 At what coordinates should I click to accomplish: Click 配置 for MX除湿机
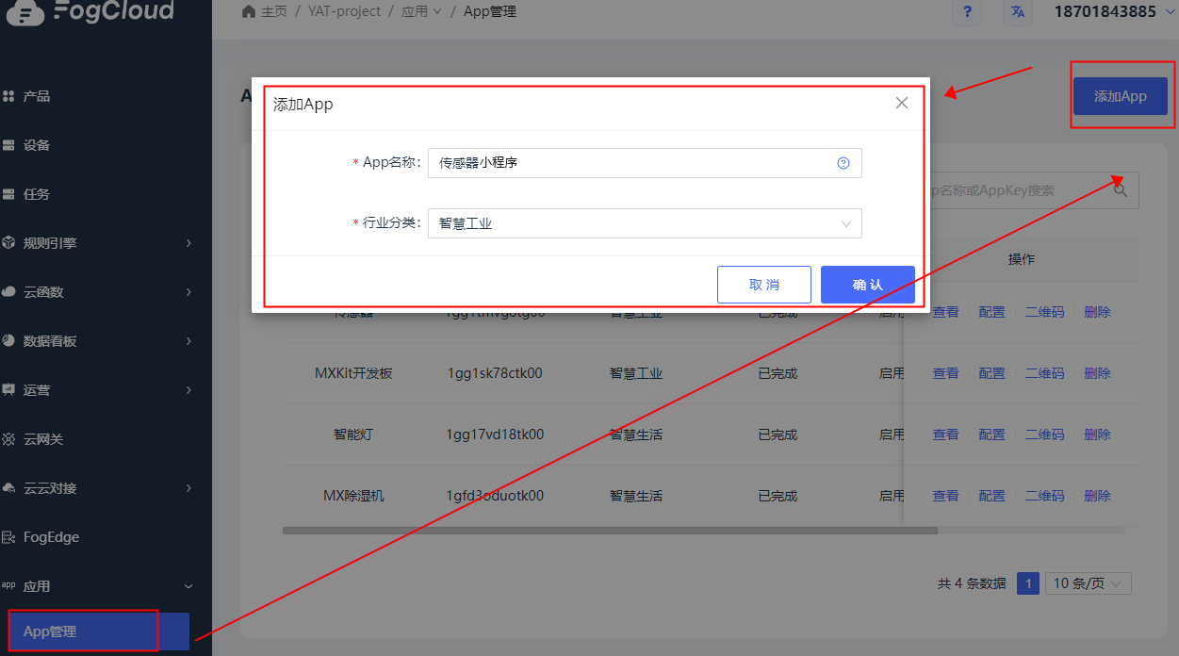click(991, 496)
